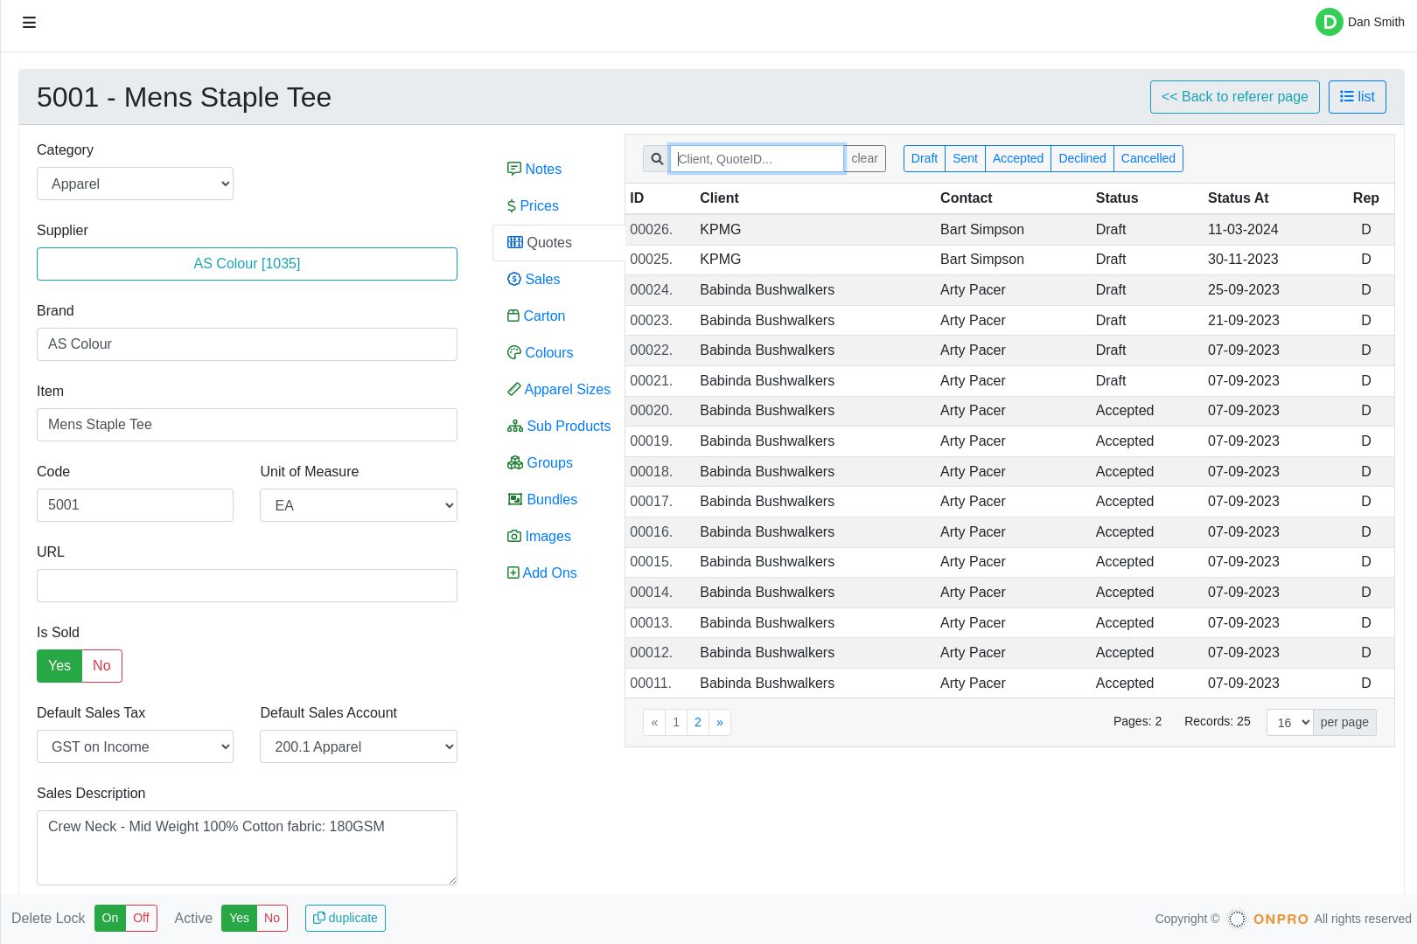Viewport: 1417px width, 944px height.
Task: Open quote 00025. row
Action: click(x=1009, y=260)
